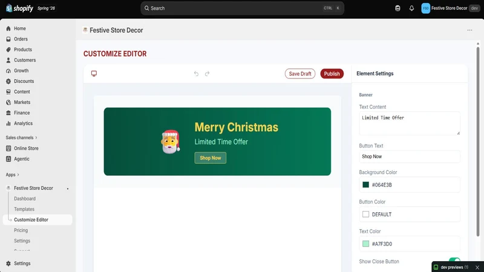Open the Festive Store Decor account menu

tap(450, 8)
